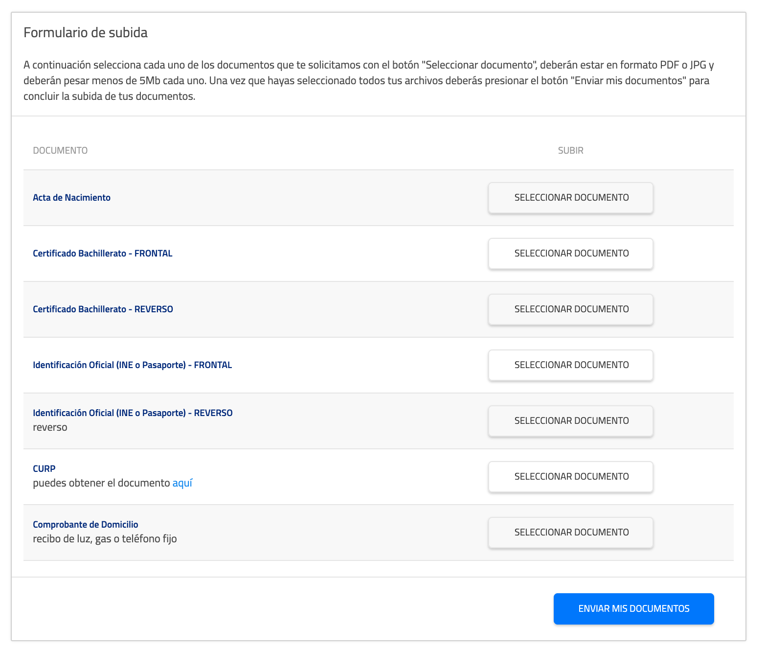Select a document for the CURP row
Image resolution: width=766 pixels, height=650 pixels.
[x=570, y=477]
